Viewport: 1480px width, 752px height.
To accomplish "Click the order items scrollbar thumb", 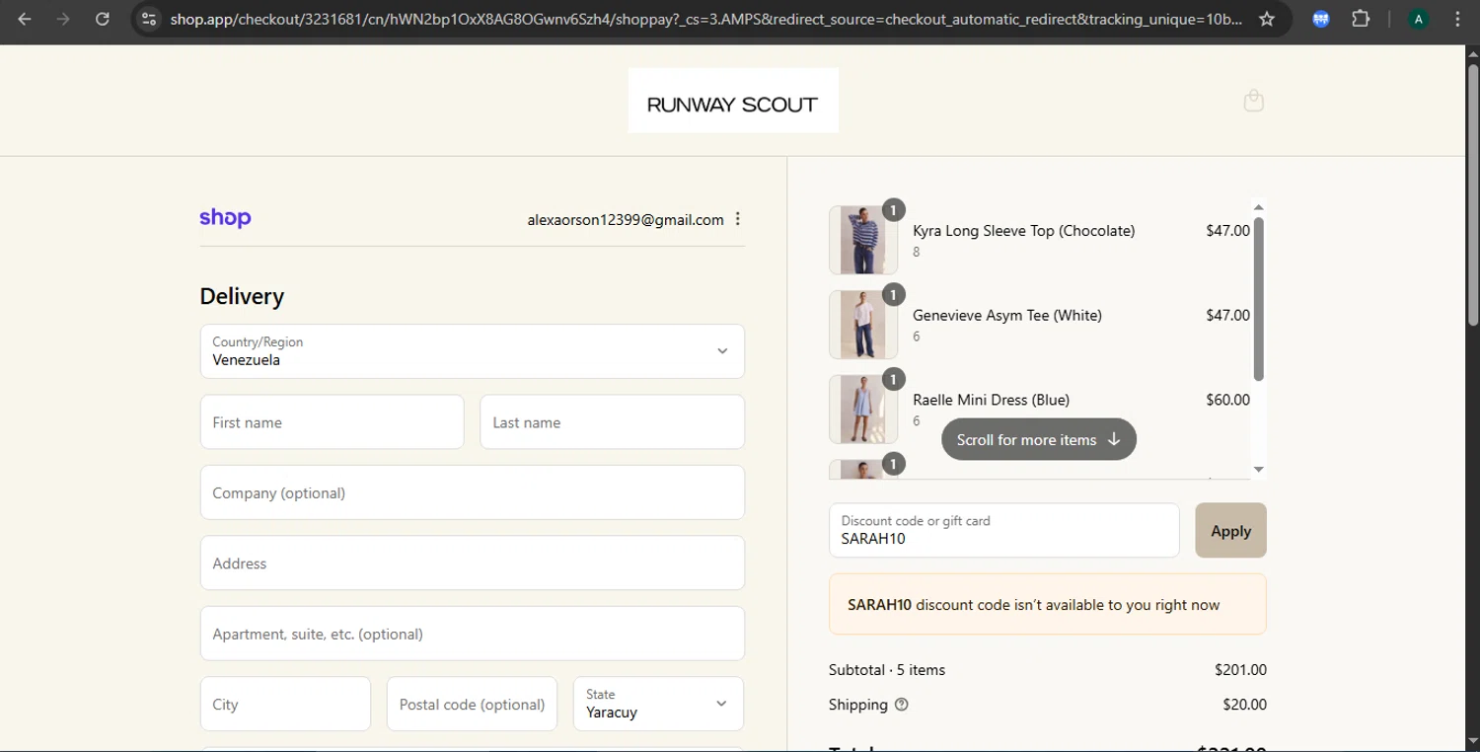I will 1258,298.
